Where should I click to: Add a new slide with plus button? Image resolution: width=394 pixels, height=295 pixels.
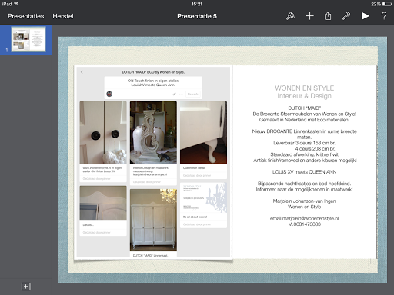pyautogui.click(x=25, y=287)
